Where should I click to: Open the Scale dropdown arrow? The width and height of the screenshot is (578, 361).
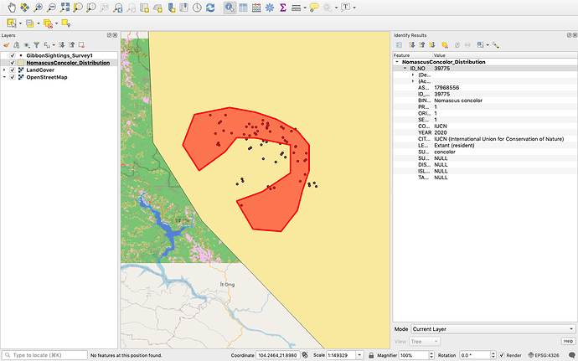click(359, 355)
